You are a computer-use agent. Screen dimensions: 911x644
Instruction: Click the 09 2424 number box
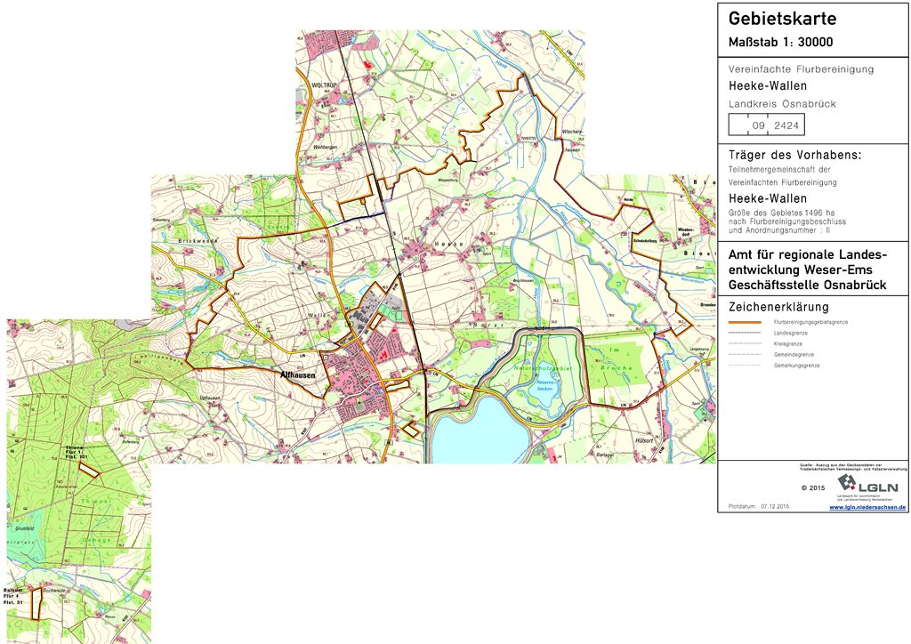coord(772,126)
